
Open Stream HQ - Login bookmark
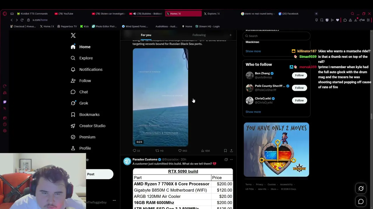pos(207,26)
